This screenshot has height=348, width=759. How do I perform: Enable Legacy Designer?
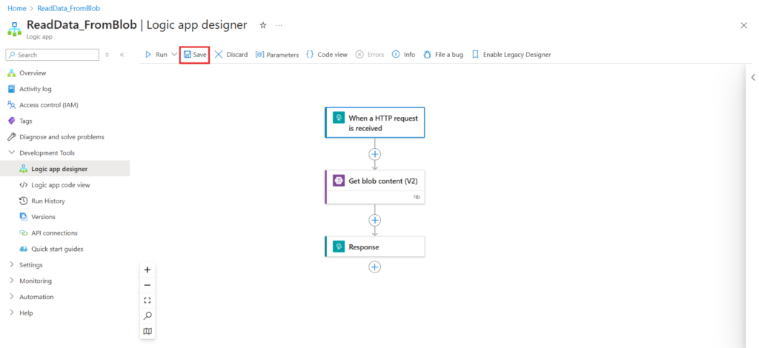511,55
